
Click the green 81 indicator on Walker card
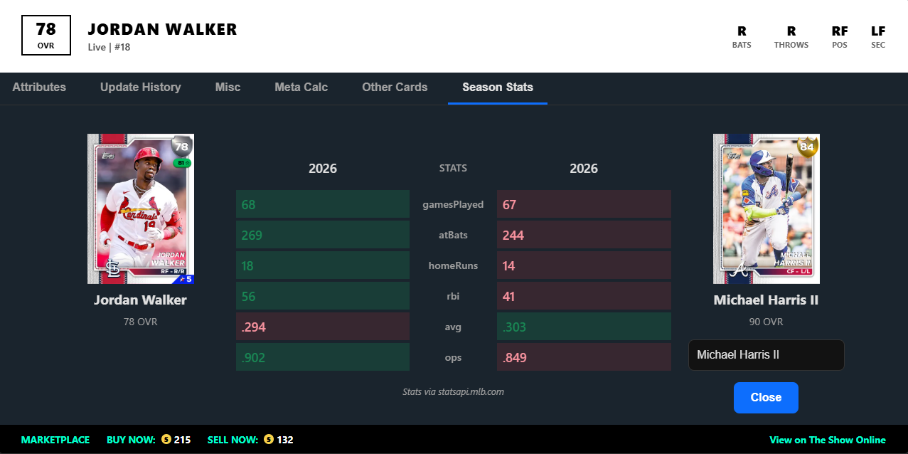[182, 163]
